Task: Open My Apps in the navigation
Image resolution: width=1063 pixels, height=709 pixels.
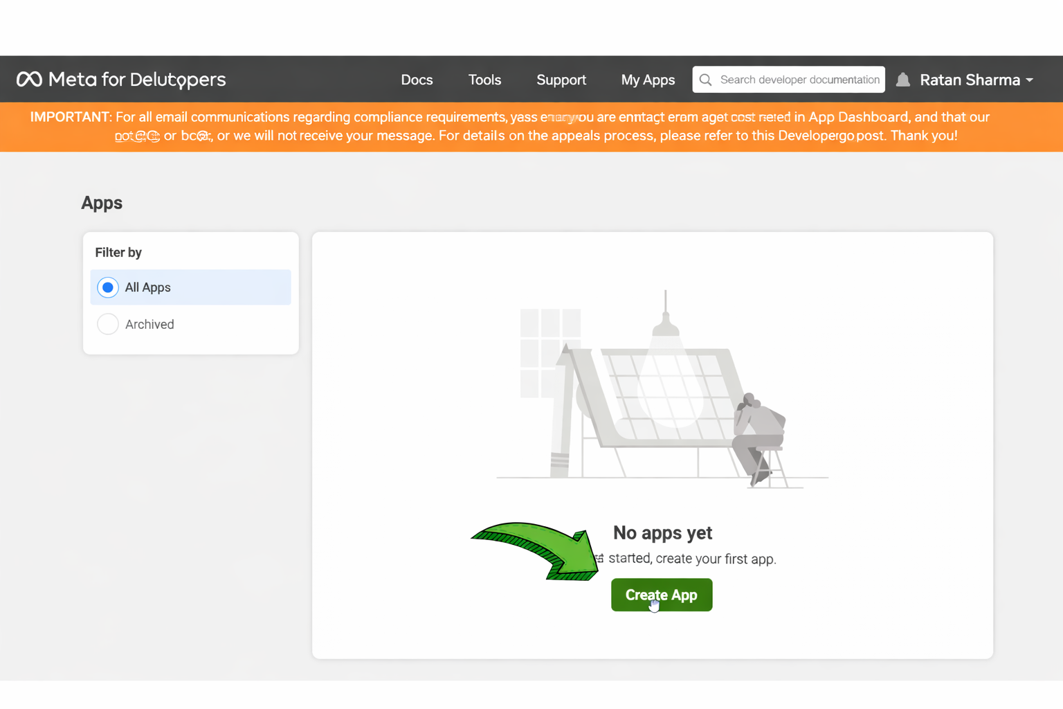Action: [x=648, y=80]
